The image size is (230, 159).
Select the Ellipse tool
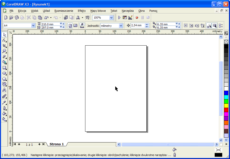pos(4,73)
